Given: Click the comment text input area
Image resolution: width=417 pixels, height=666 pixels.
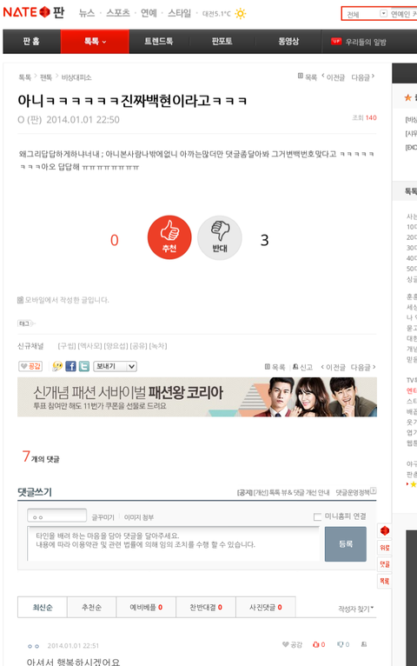Looking at the screenshot, I should [173, 543].
